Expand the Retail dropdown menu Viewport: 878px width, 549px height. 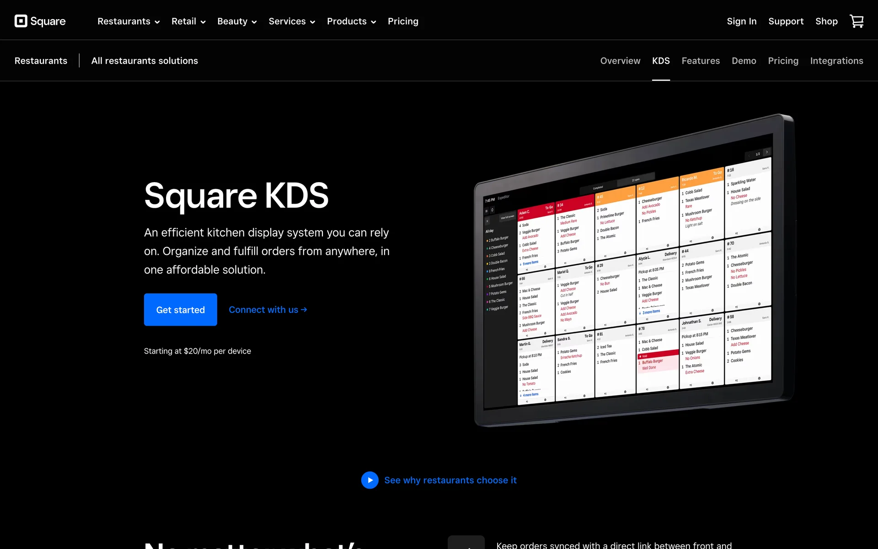click(188, 22)
